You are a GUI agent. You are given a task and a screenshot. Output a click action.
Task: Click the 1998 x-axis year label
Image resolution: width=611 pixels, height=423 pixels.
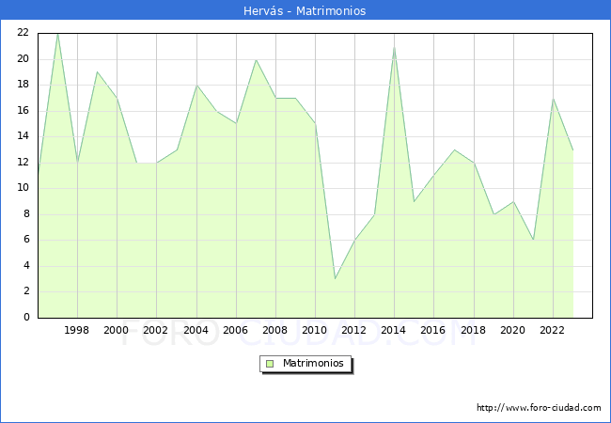point(77,330)
